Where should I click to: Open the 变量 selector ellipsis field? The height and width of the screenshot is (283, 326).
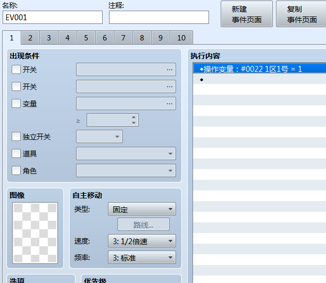tap(126, 104)
